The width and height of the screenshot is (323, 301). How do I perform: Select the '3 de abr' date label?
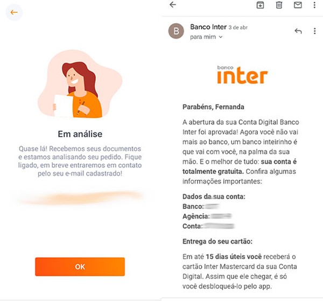(x=238, y=27)
